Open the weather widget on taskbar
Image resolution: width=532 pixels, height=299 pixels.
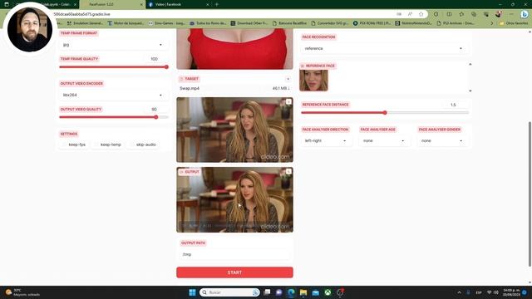coord(22,292)
